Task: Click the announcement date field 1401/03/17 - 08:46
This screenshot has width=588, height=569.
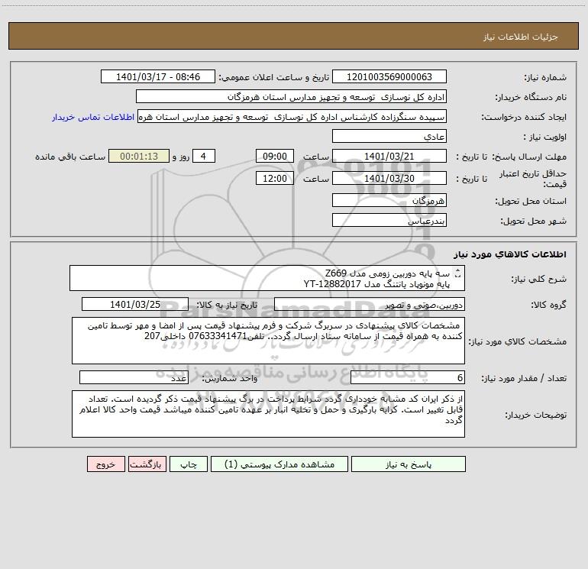Action: click(x=158, y=76)
